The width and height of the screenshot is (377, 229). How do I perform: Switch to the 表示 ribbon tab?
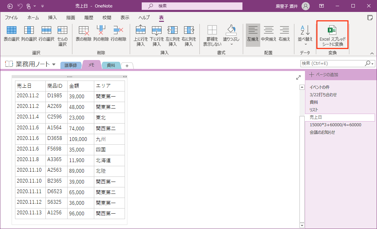pyautogui.click(x=125, y=17)
